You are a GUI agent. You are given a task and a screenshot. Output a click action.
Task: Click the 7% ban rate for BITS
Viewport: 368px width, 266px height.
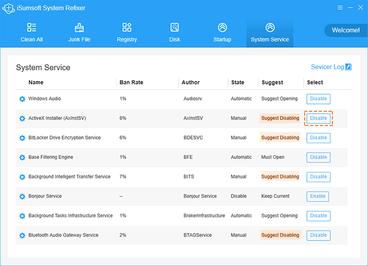pos(123,176)
